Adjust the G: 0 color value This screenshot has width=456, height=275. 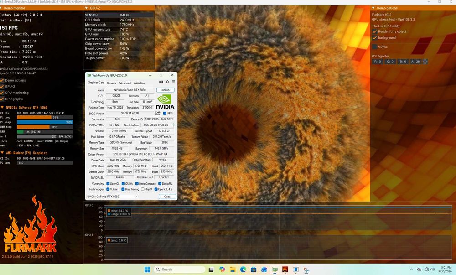coord(390,62)
